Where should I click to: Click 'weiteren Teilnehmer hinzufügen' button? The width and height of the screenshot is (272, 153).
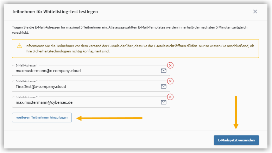click(42, 117)
